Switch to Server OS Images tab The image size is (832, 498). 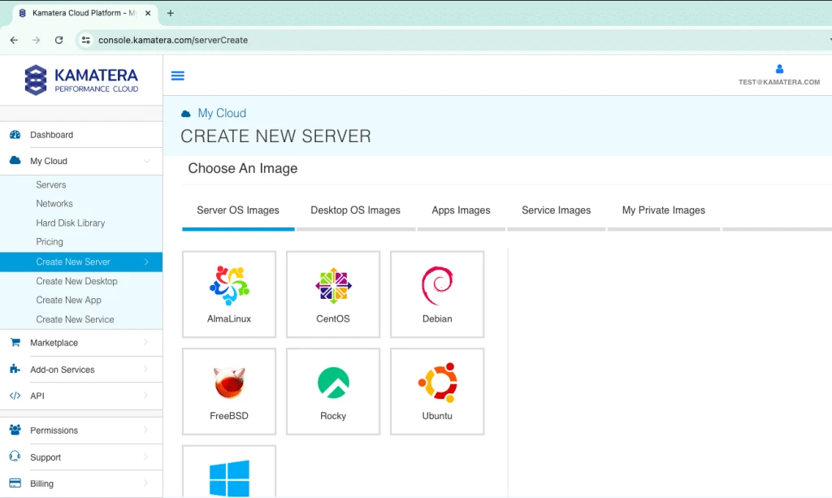[238, 210]
